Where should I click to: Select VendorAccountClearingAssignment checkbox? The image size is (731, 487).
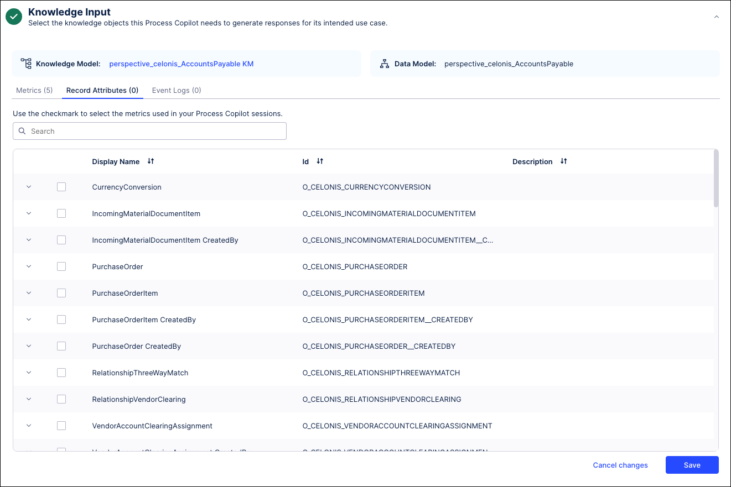pyautogui.click(x=61, y=426)
